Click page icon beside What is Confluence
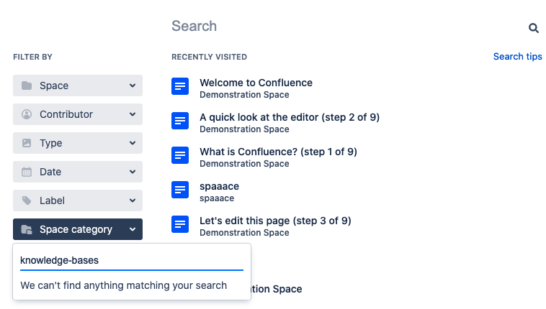Image resolution: width=546 pixels, height=309 pixels. (180, 155)
